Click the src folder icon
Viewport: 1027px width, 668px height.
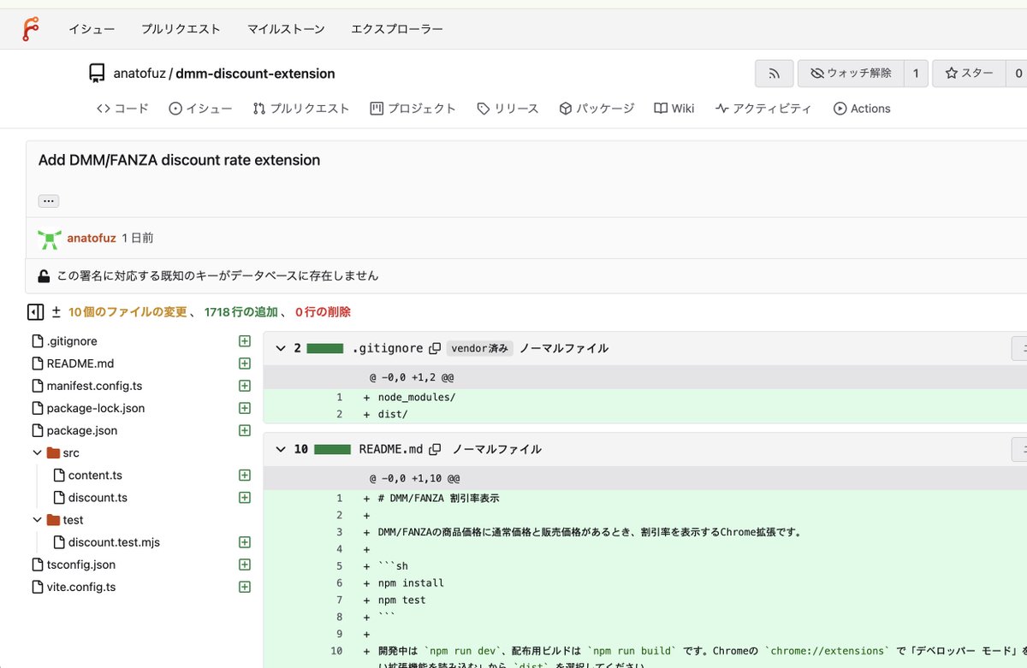click(x=53, y=452)
